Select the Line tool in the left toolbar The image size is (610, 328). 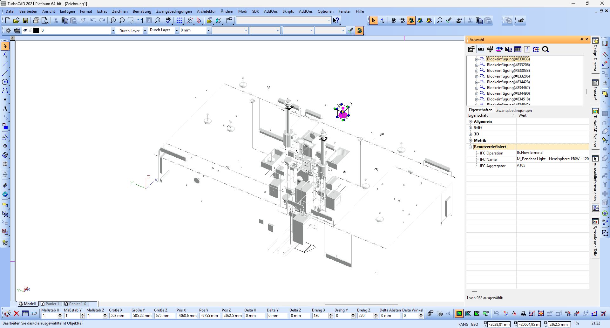click(x=5, y=73)
